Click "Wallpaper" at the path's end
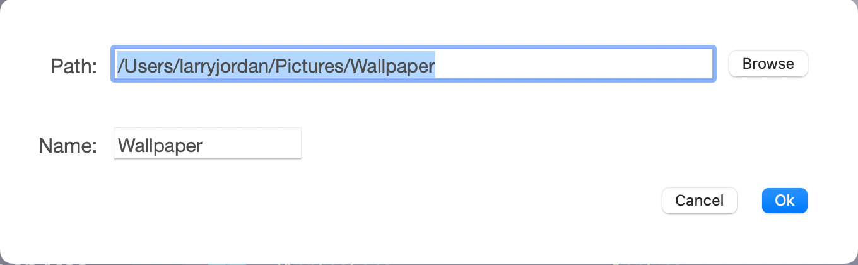This screenshot has width=858, height=265. (392, 65)
